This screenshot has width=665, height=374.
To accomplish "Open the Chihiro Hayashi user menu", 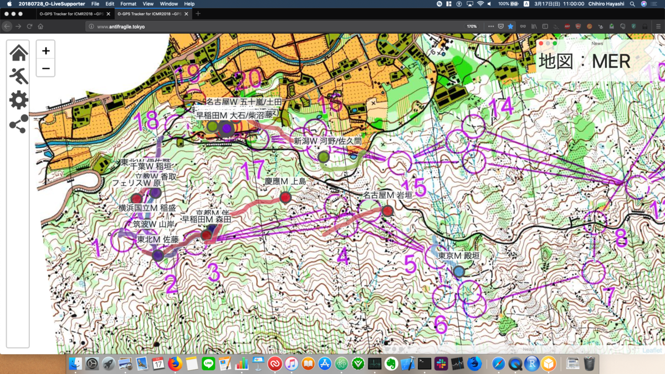I will 607,4.
